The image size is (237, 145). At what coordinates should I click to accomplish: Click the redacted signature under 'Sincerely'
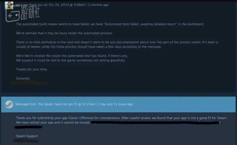[28, 83]
